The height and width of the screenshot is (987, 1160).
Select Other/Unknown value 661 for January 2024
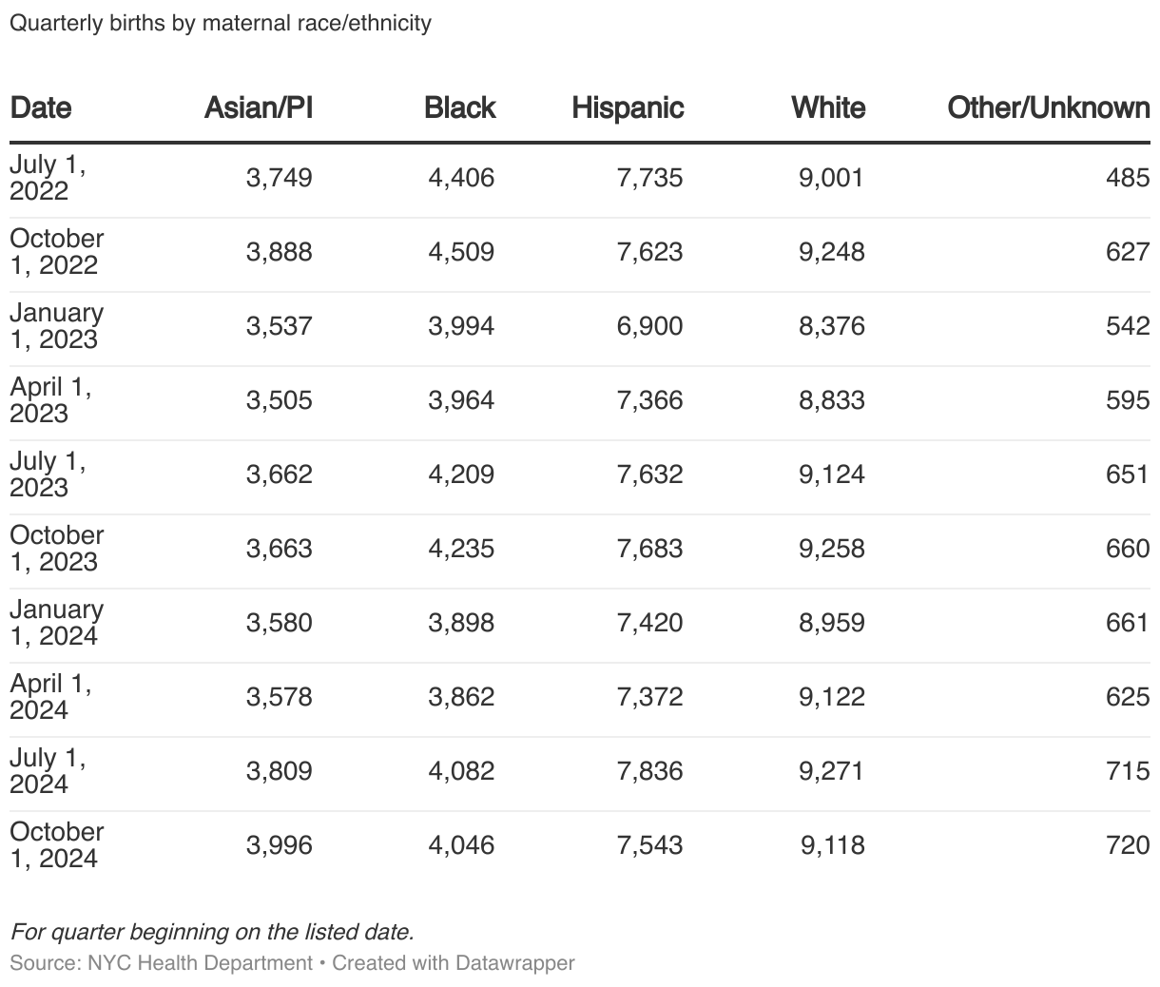1128,623
